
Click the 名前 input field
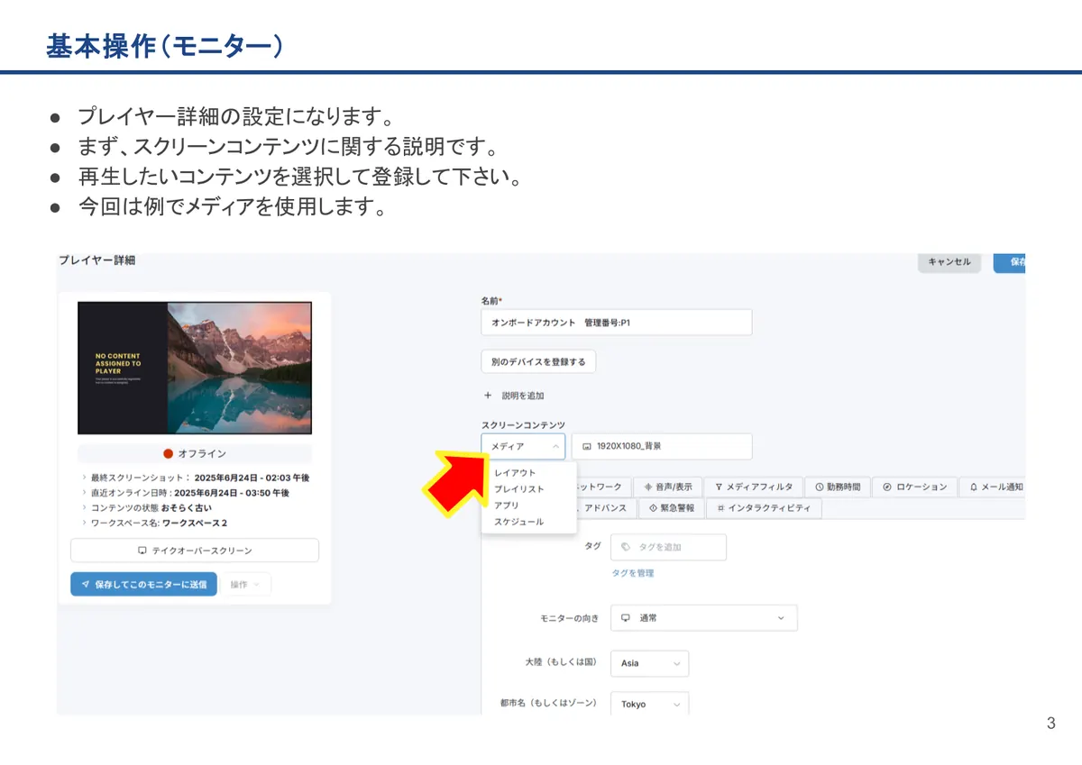click(x=616, y=322)
